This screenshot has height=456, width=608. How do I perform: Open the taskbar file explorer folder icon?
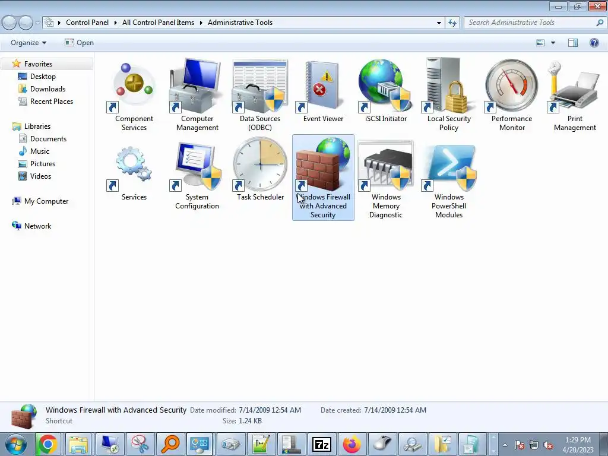click(78, 444)
